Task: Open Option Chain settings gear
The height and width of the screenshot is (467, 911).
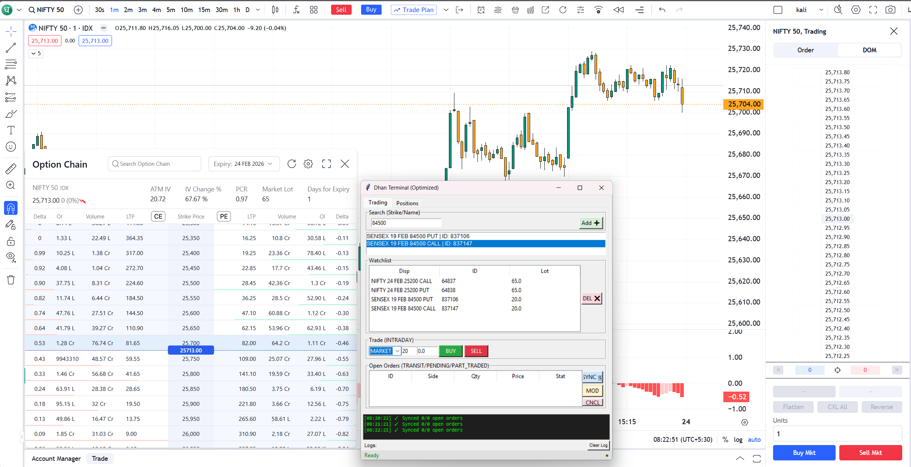Action: point(308,164)
